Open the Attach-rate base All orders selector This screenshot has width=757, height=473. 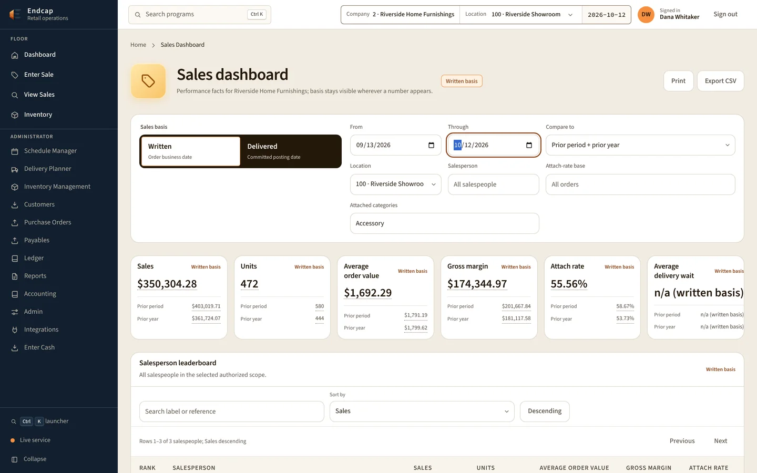pos(640,184)
